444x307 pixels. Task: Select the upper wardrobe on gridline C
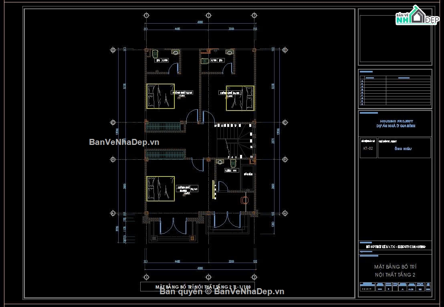[x=164, y=127]
